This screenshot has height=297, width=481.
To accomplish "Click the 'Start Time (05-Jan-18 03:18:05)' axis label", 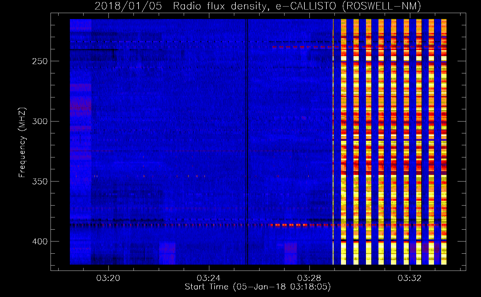I will (x=258, y=287).
